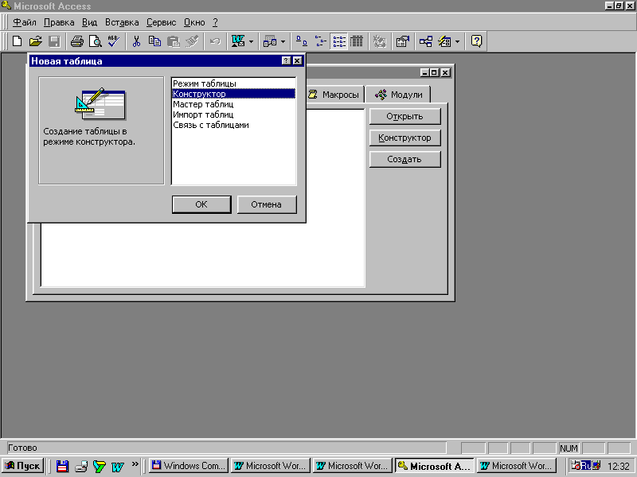Open the Файл menu
Image resolution: width=637 pixels, height=477 pixels.
tap(25, 22)
